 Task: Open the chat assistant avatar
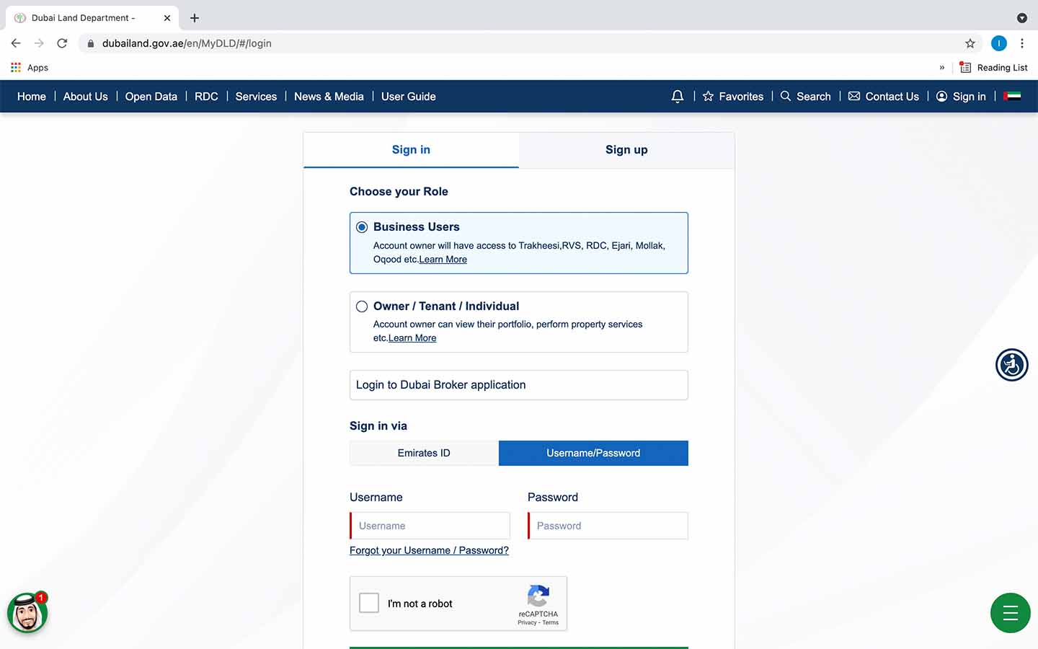(27, 612)
